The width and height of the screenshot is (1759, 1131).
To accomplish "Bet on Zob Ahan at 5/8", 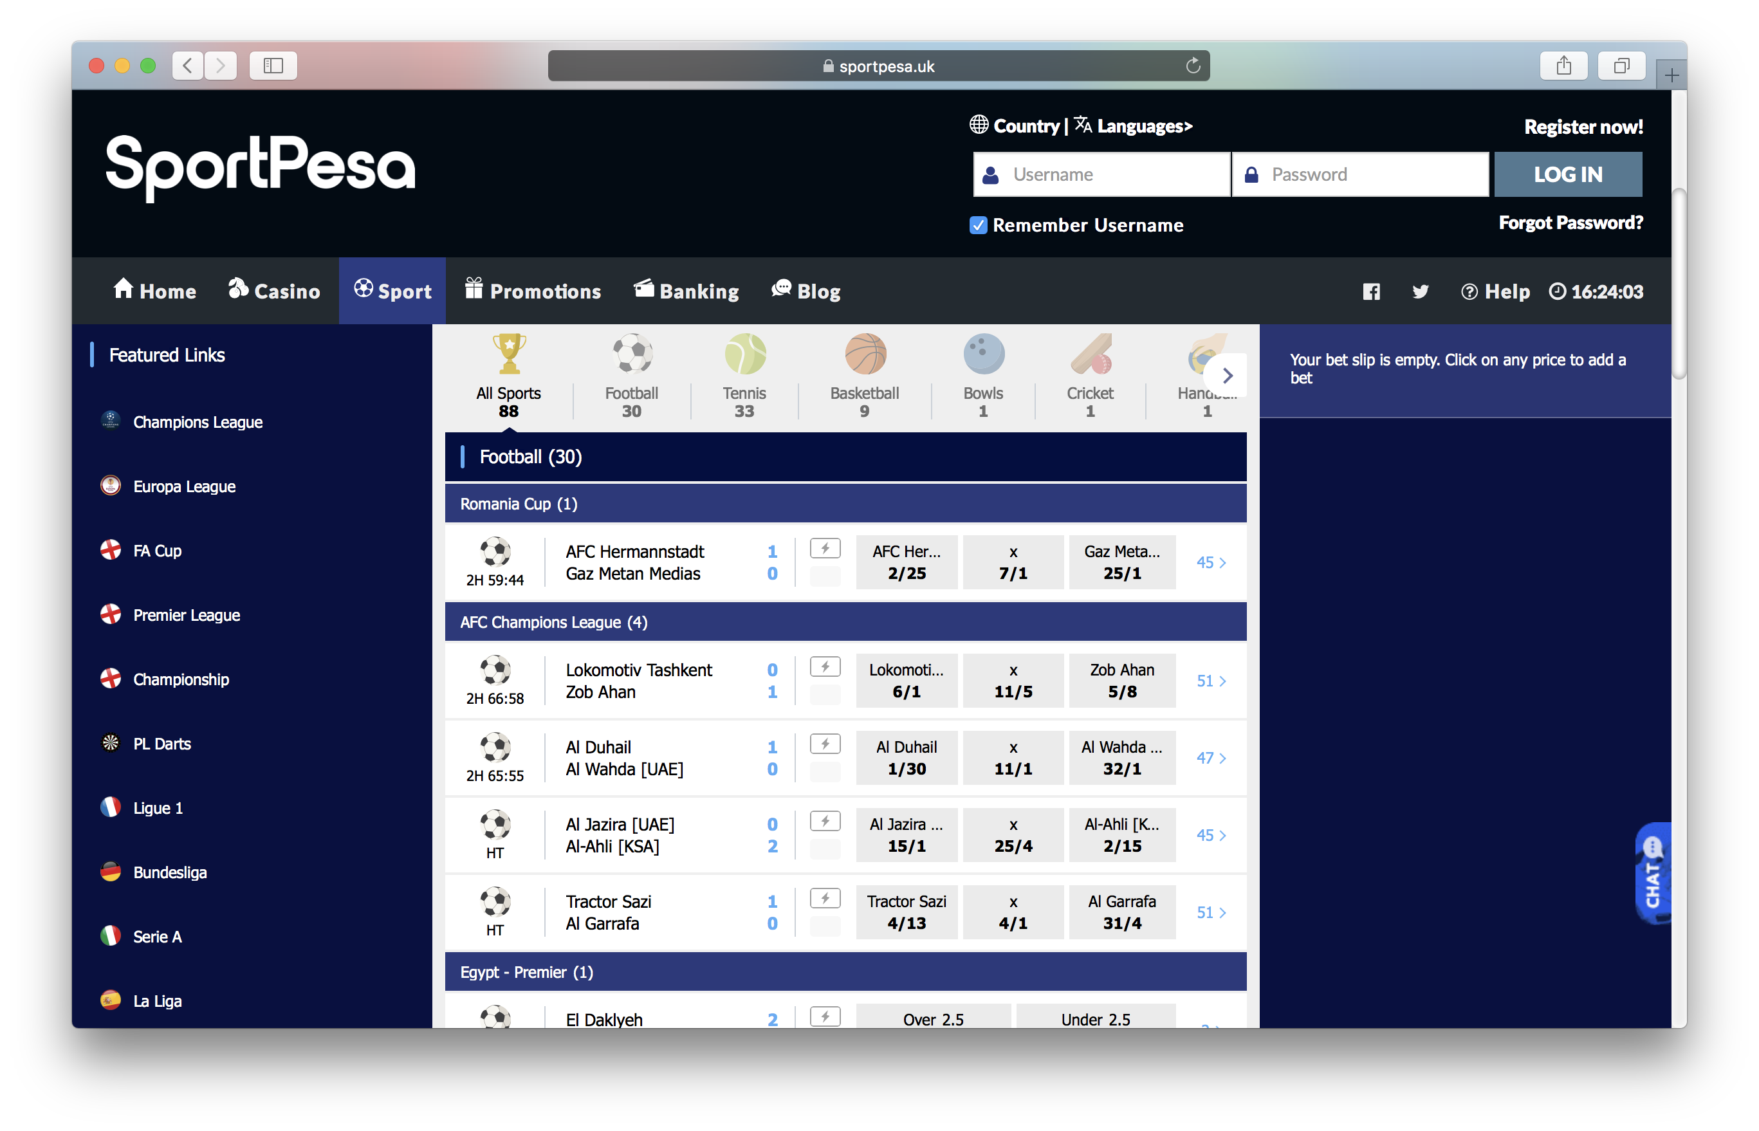I will coord(1121,680).
